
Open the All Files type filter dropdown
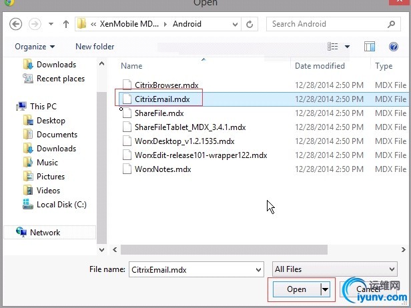[335, 269]
